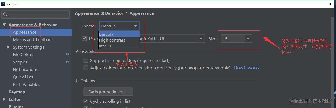The width and height of the screenshot is (336, 108).
Task: Click the IntelliJ logo icon in title bar
Action: pyautogui.click(x=3, y=4)
